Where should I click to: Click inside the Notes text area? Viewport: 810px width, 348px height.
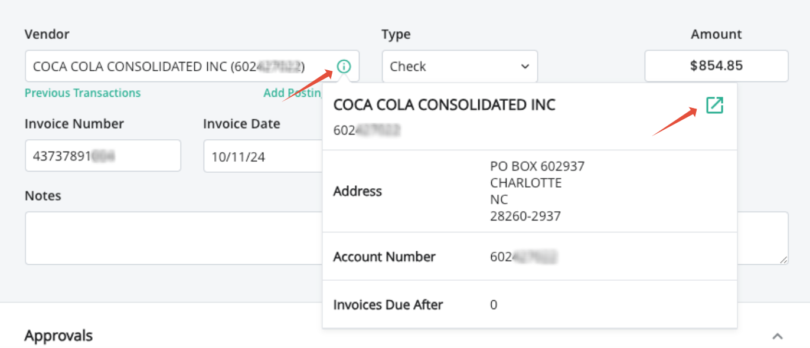(173, 238)
